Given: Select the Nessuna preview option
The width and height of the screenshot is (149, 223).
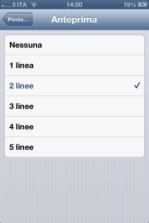Looking at the screenshot, I should [x=74, y=45].
